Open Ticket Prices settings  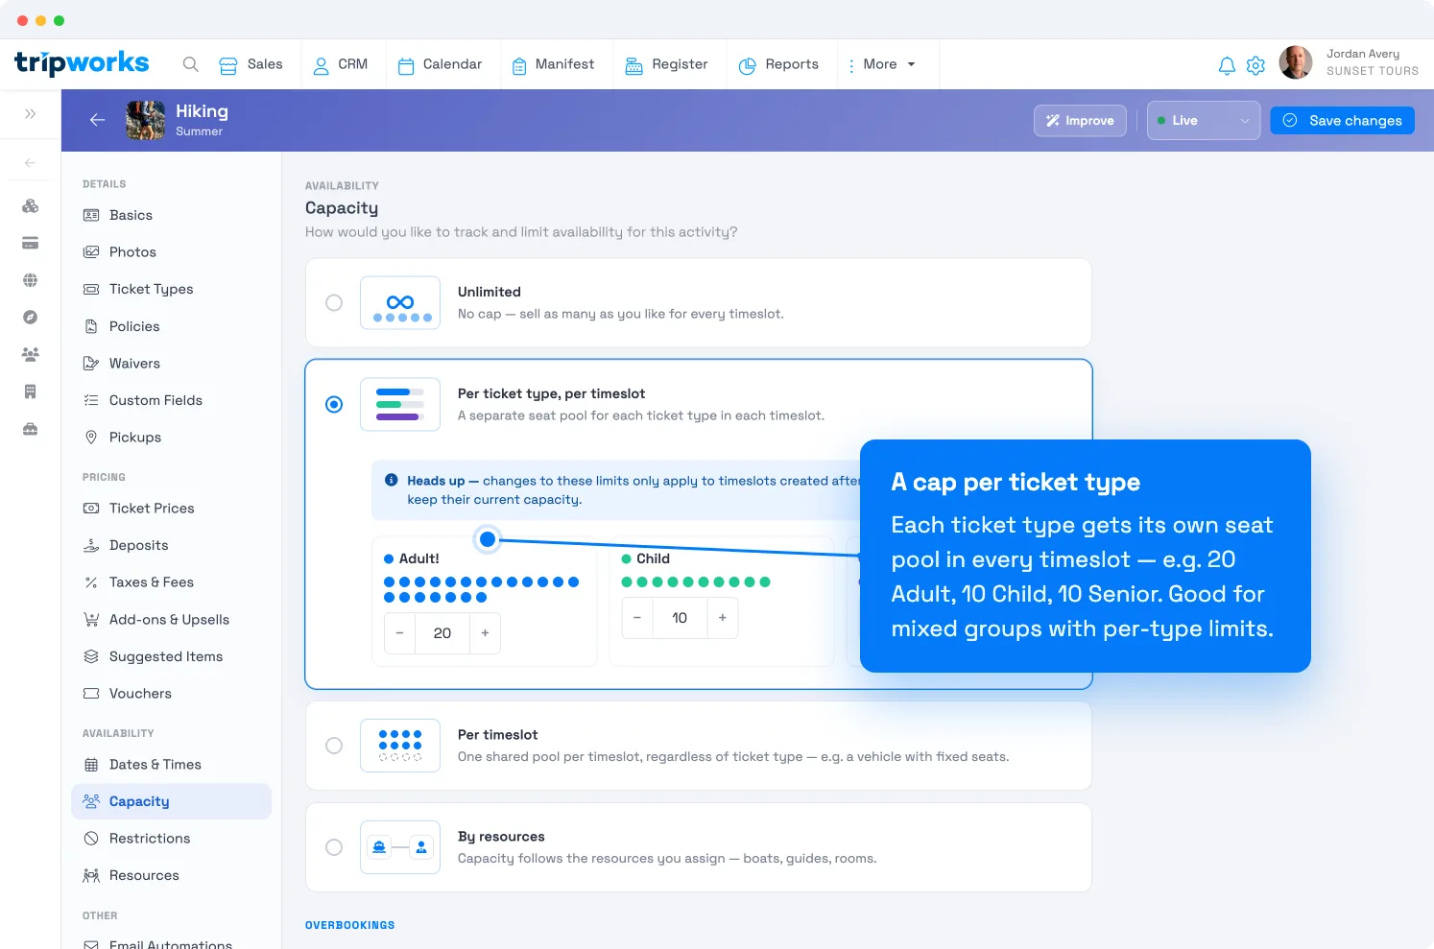(x=172, y=509)
